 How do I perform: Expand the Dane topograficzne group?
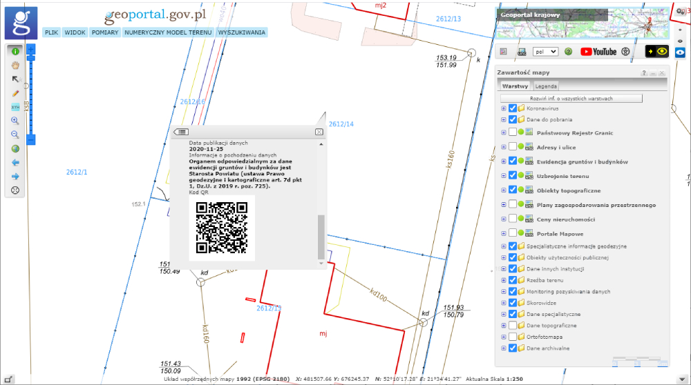(503, 326)
